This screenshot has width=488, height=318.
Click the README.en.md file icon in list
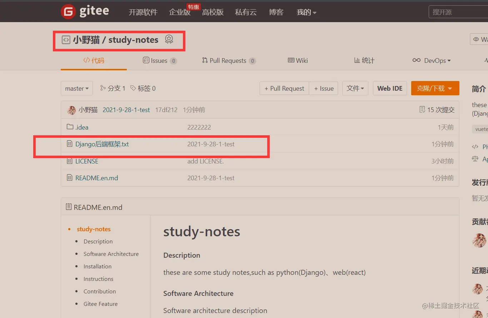(70, 178)
